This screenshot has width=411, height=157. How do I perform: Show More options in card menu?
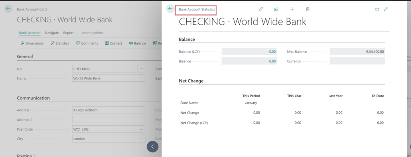click(x=93, y=33)
